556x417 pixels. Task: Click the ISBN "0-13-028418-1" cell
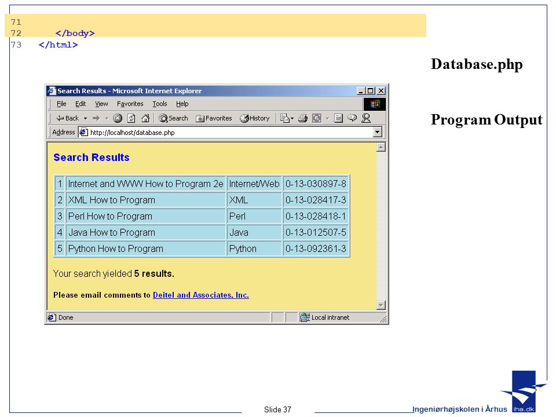tap(316, 216)
